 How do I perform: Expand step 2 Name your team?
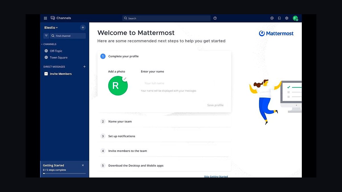(x=164, y=121)
